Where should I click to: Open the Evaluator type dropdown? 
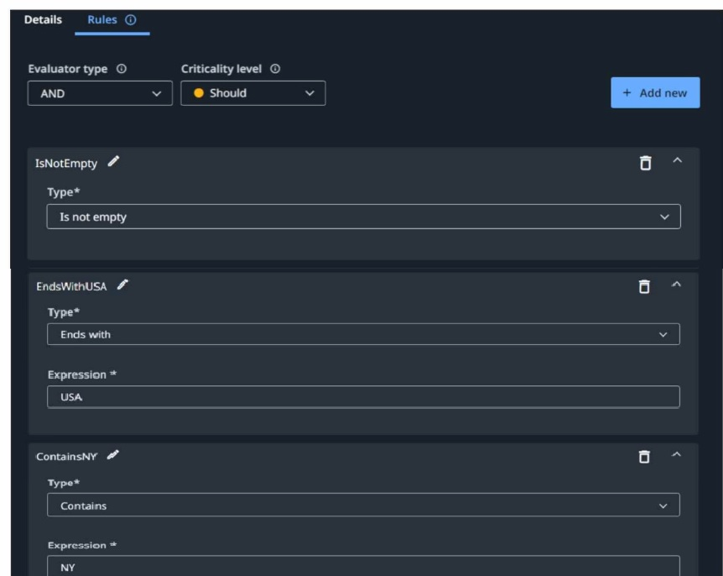pos(101,92)
